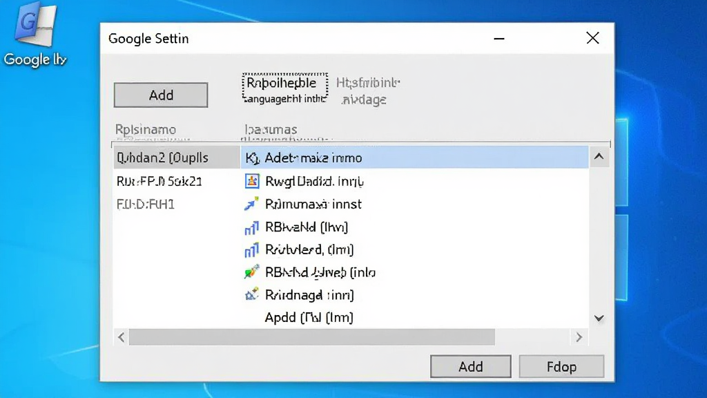Select the picture icon next to "Rwgl Dadid"

pos(251,181)
